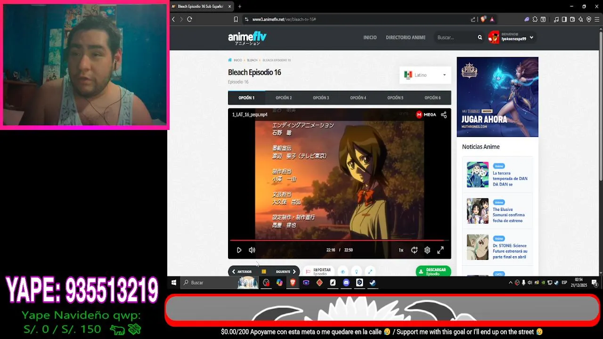
Task: Click the eye icon next to Reportar
Action: click(x=343, y=272)
